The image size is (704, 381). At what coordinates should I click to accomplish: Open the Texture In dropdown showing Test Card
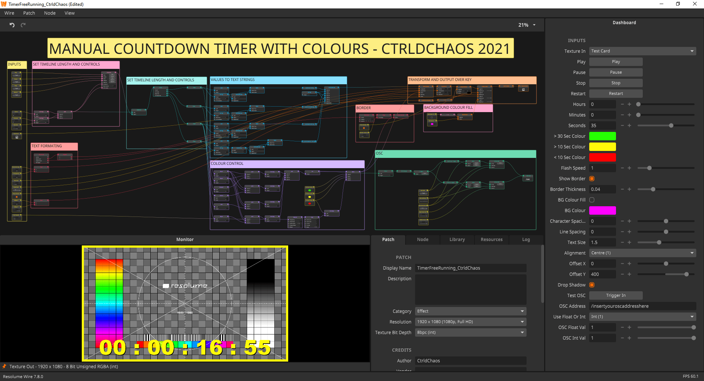[x=642, y=51]
